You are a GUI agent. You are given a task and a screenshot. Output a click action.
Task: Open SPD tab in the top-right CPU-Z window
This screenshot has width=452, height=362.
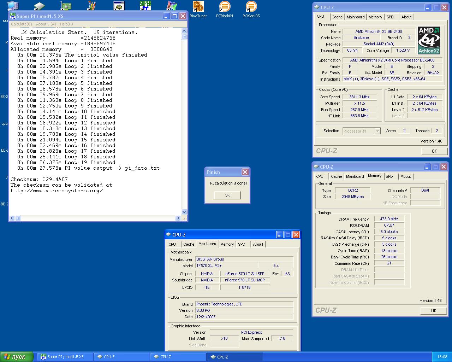pyautogui.click(x=390, y=17)
